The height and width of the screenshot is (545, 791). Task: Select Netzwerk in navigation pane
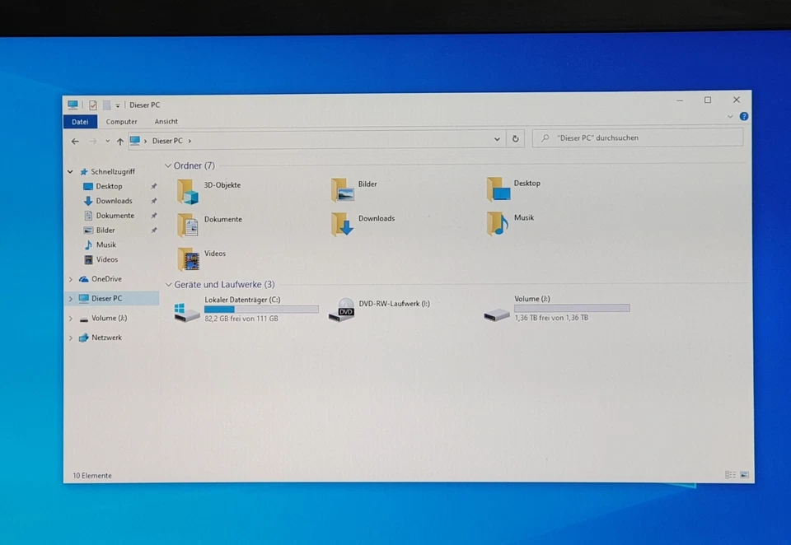pos(106,338)
